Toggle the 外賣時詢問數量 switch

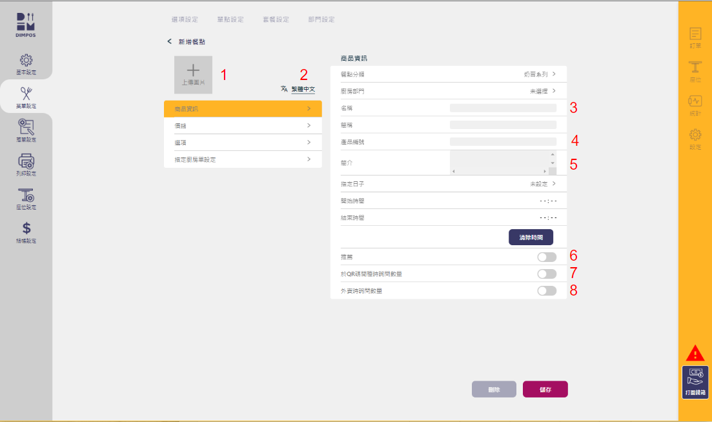(x=546, y=290)
